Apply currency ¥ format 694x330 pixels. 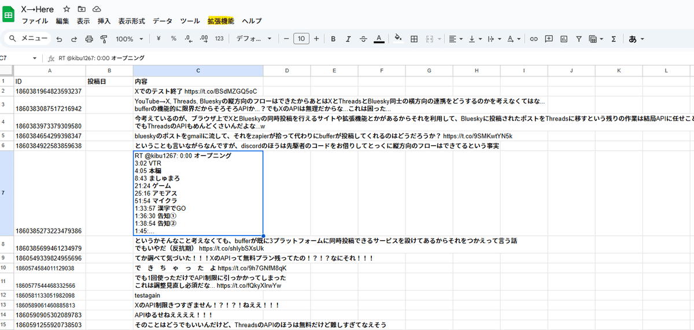[158, 39]
